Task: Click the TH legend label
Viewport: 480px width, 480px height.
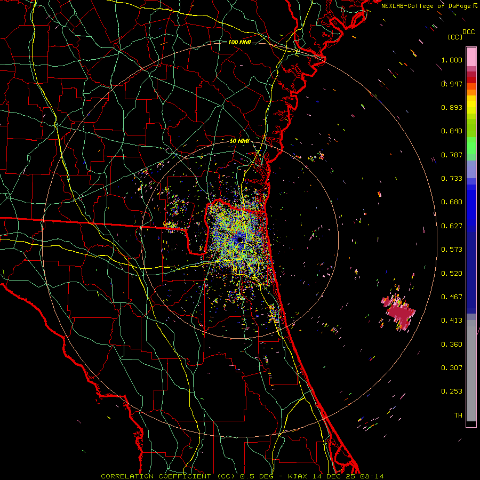Action: [458, 415]
